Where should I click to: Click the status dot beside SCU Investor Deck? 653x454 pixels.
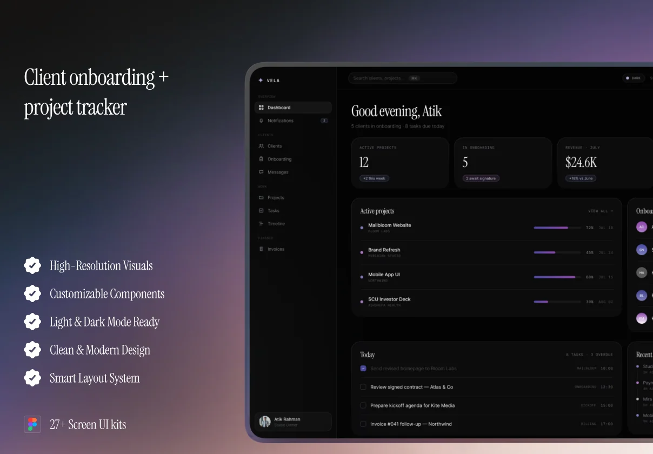click(x=362, y=302)
